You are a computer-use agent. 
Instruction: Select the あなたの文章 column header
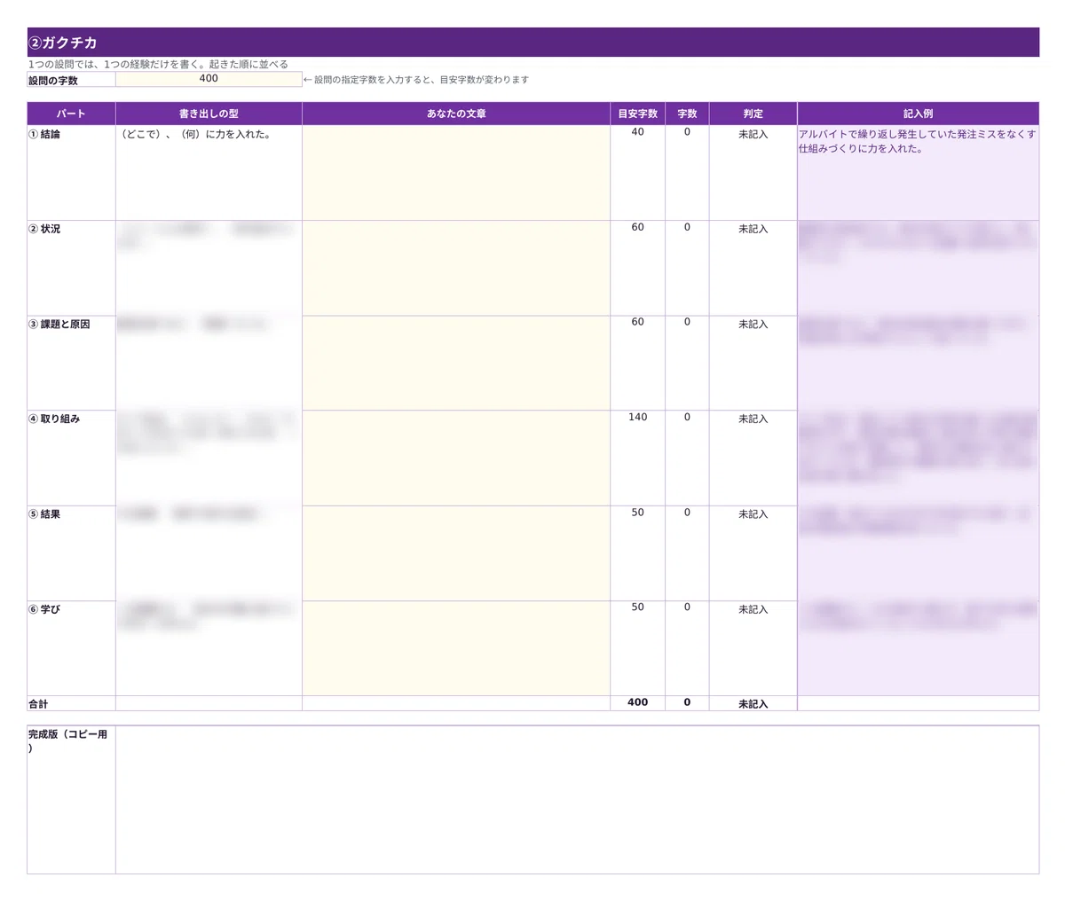(456, 114)
